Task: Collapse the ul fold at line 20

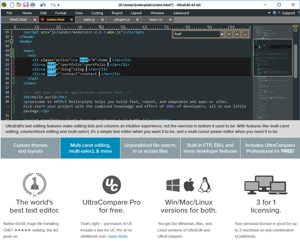Action: (12, 55)
